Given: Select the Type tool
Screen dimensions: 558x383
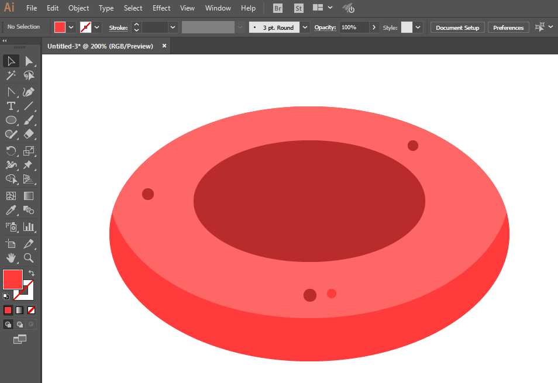Looking at the screenshot, I should [11, 106].
